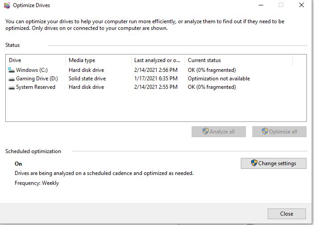Sort by the Drive column header
Image resolution: width=314 pixels, height=225 pixels.
pyautogui.click(x=36, y=60)
